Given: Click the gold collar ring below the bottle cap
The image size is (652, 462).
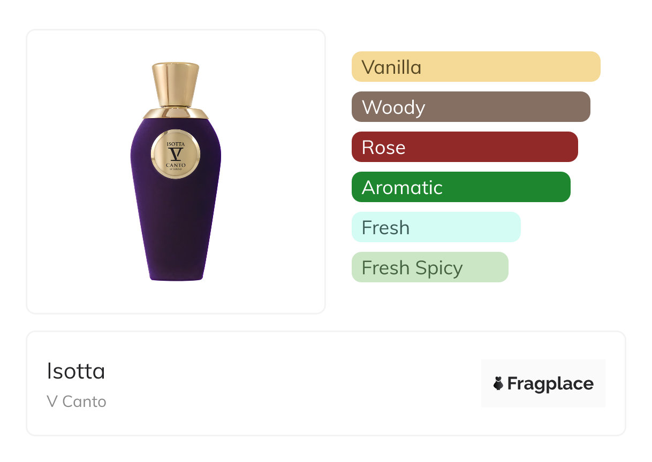Looking at the screenshot, I should [176, 113].
